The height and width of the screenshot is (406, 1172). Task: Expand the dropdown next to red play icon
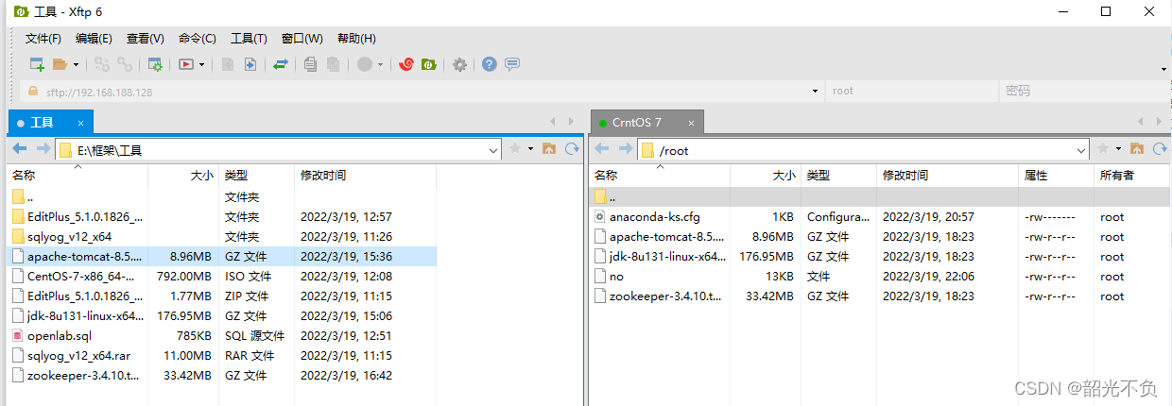pos(202,64)
